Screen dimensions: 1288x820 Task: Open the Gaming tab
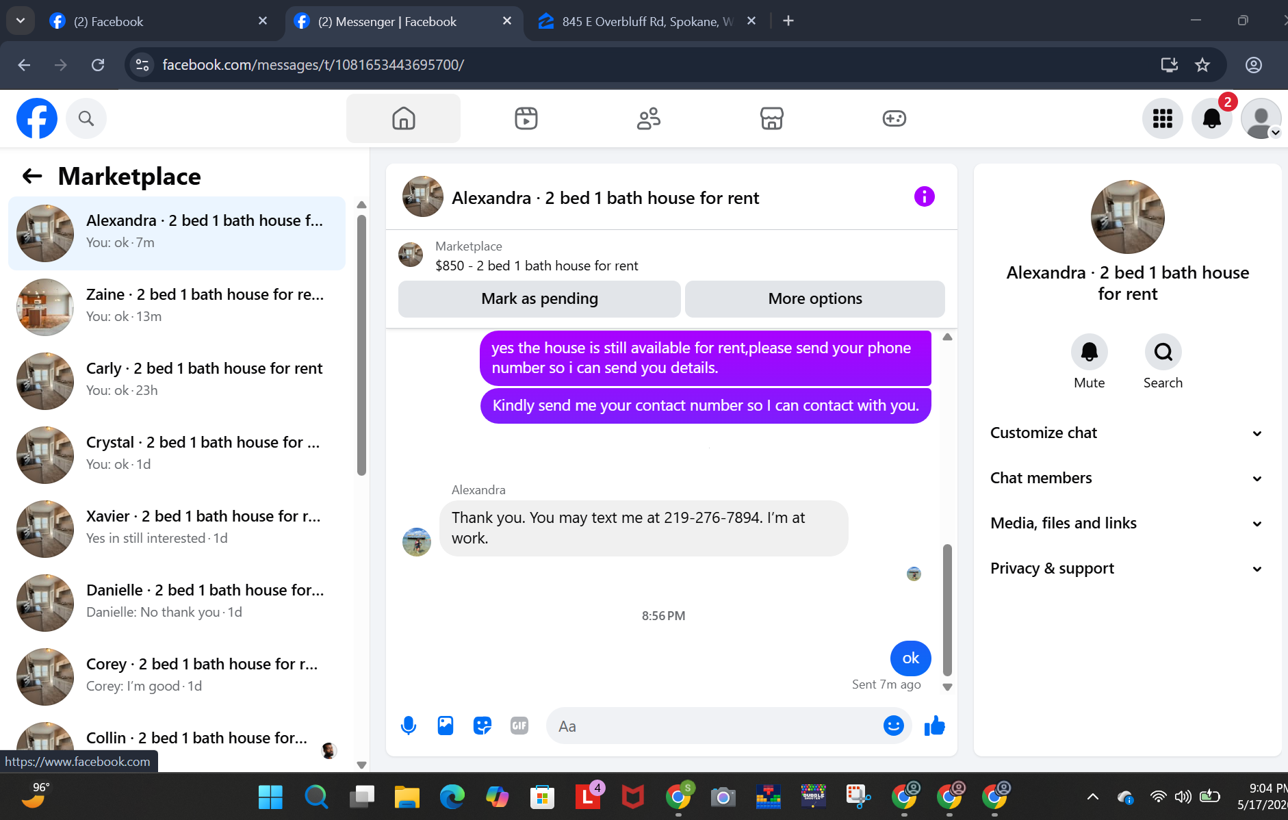(894, 118)
